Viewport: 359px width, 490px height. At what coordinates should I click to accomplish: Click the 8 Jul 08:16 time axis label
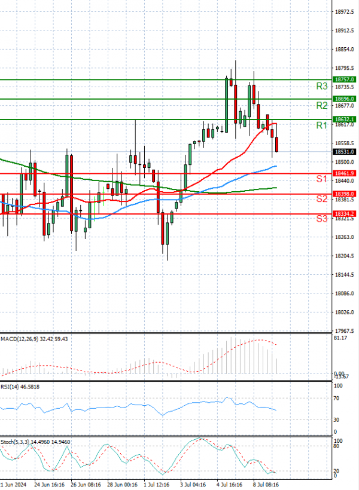pyautogui.click(x=266, y=485)
